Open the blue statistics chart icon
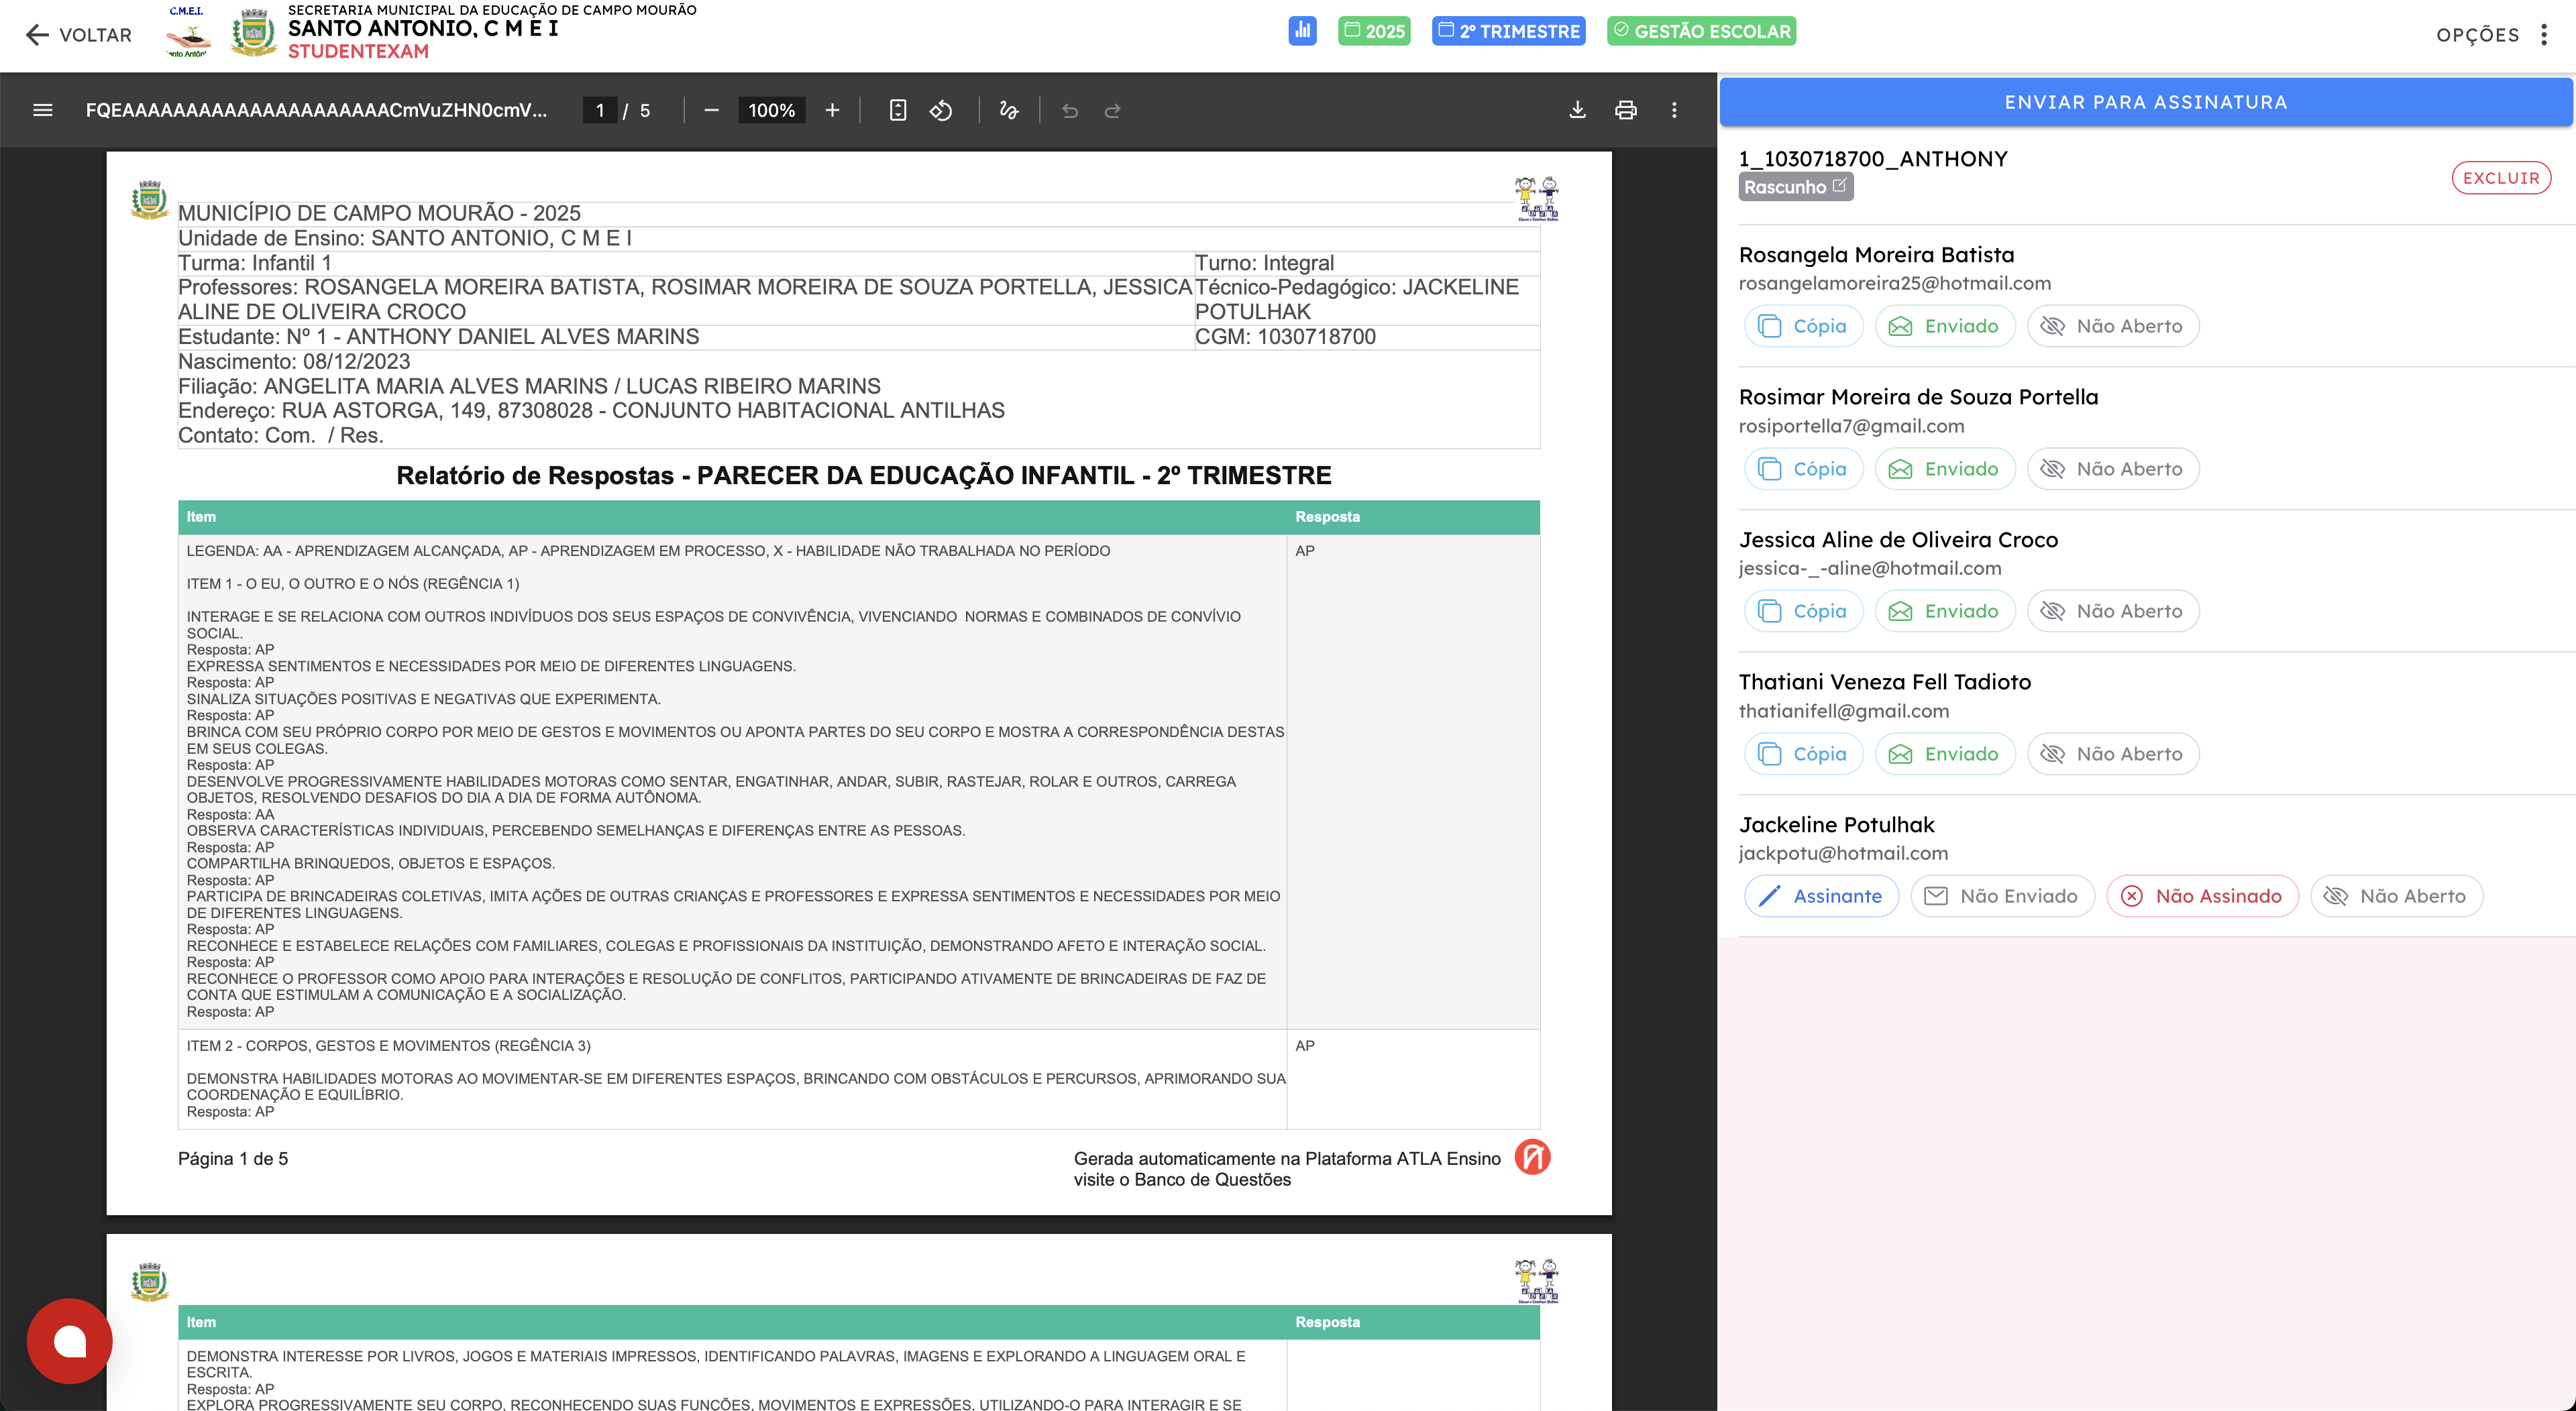This screenshot has width=2576, height=1411. tap(1302, 31)
